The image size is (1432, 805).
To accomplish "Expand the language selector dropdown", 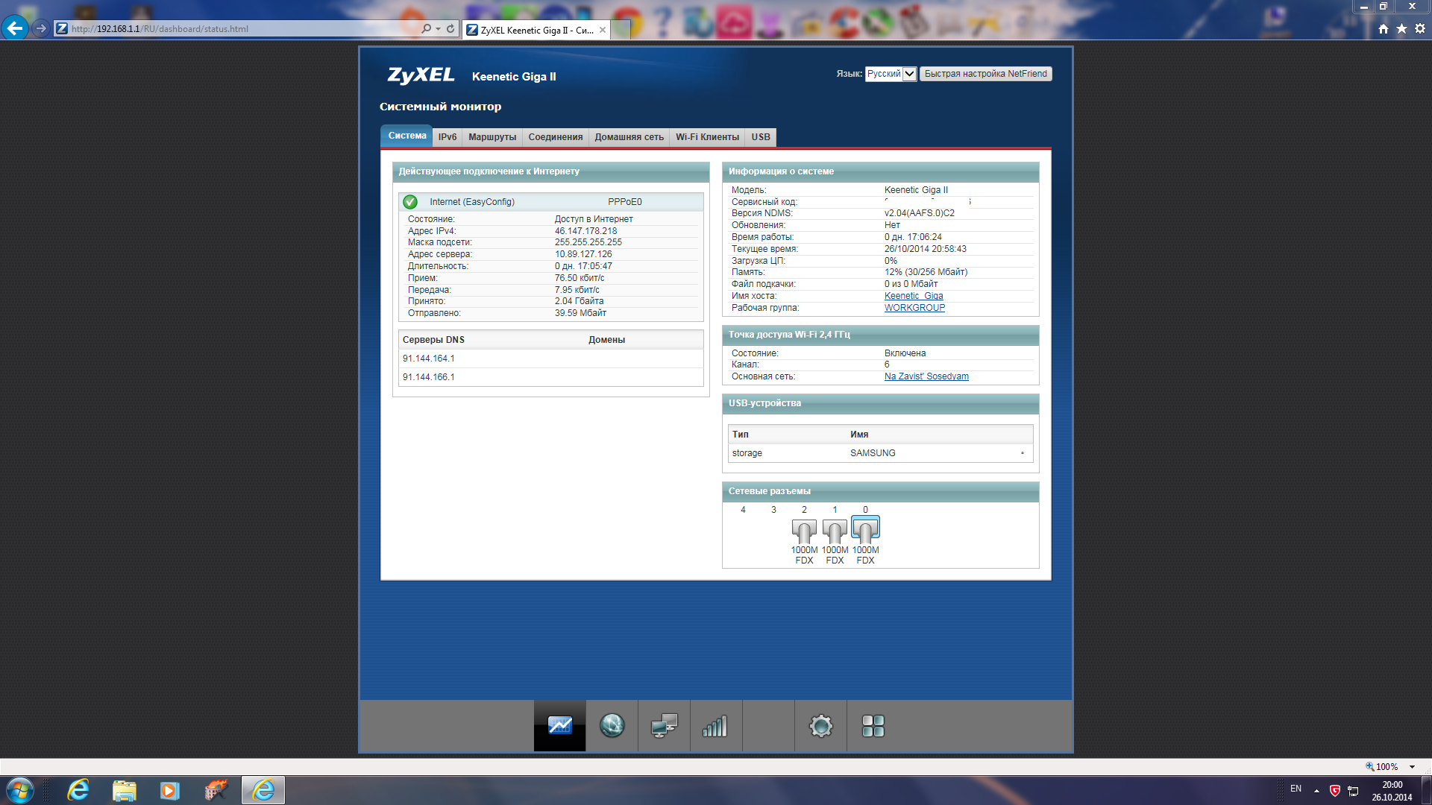I will coord(909,74).
